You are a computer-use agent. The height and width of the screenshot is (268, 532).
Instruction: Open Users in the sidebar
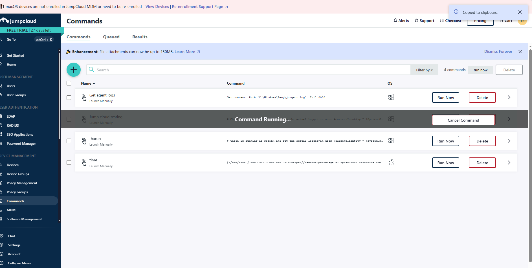coord(11,86)
